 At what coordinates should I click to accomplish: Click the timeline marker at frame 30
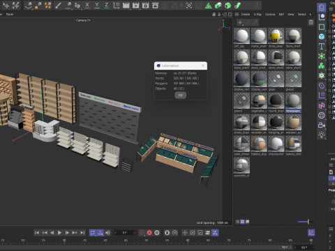click(64, 241)
